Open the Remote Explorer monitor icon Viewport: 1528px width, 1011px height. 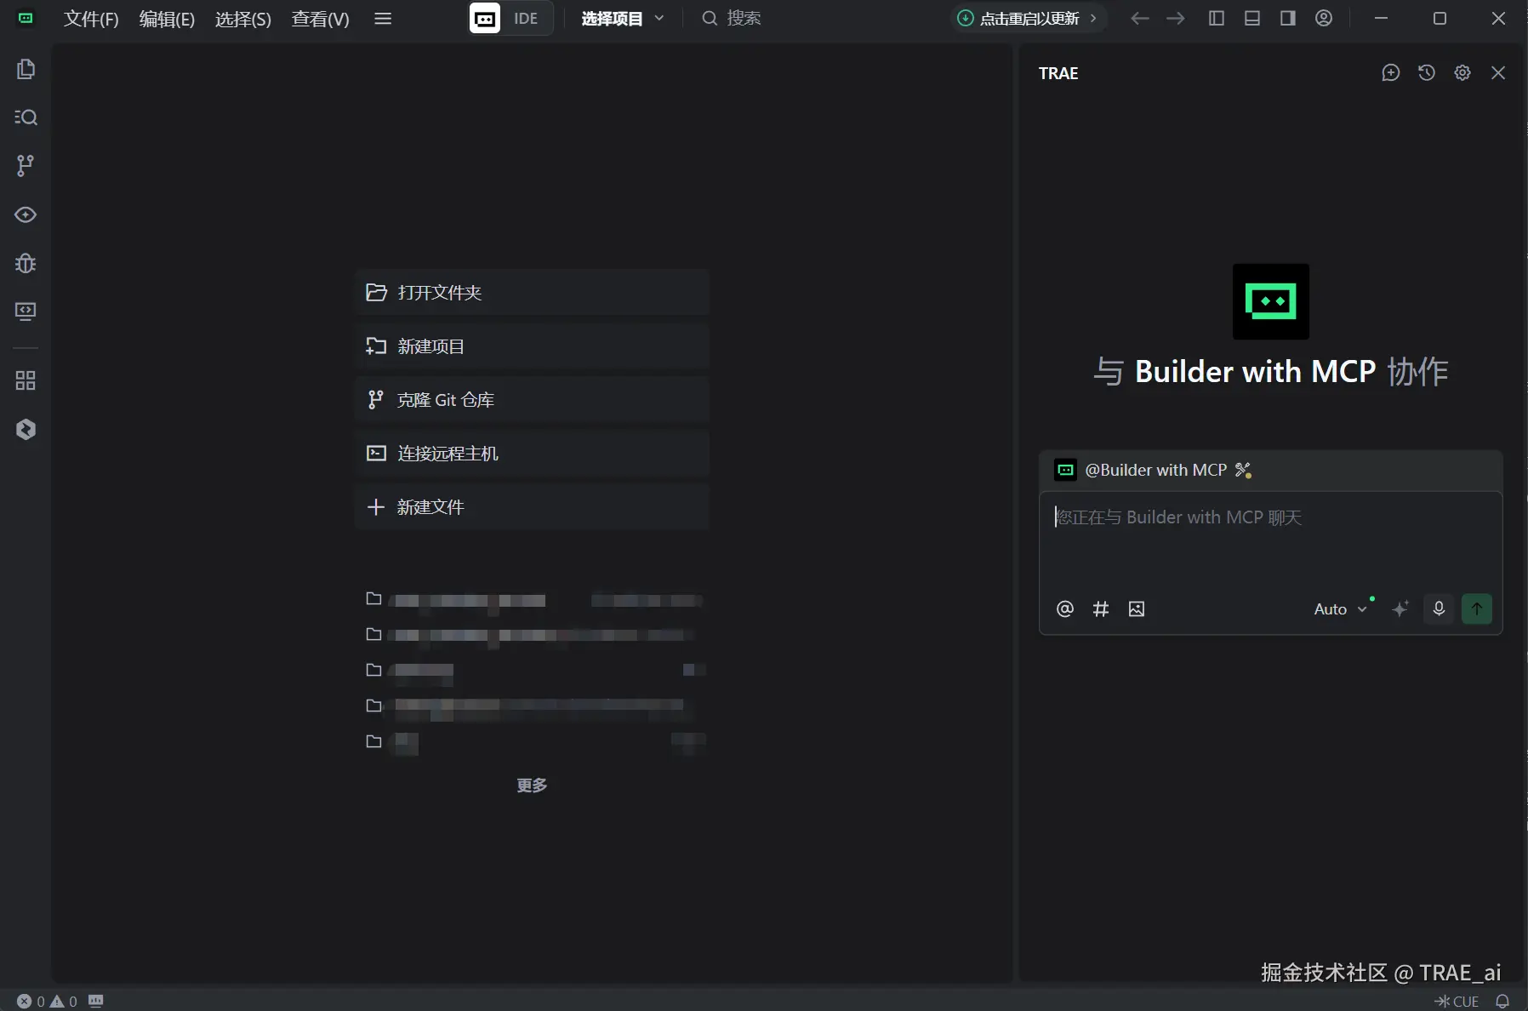pos(26,311)
